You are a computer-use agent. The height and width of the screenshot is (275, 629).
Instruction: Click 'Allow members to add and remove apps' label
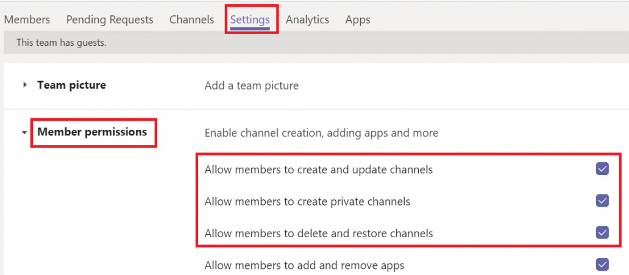tap(305, 265)
